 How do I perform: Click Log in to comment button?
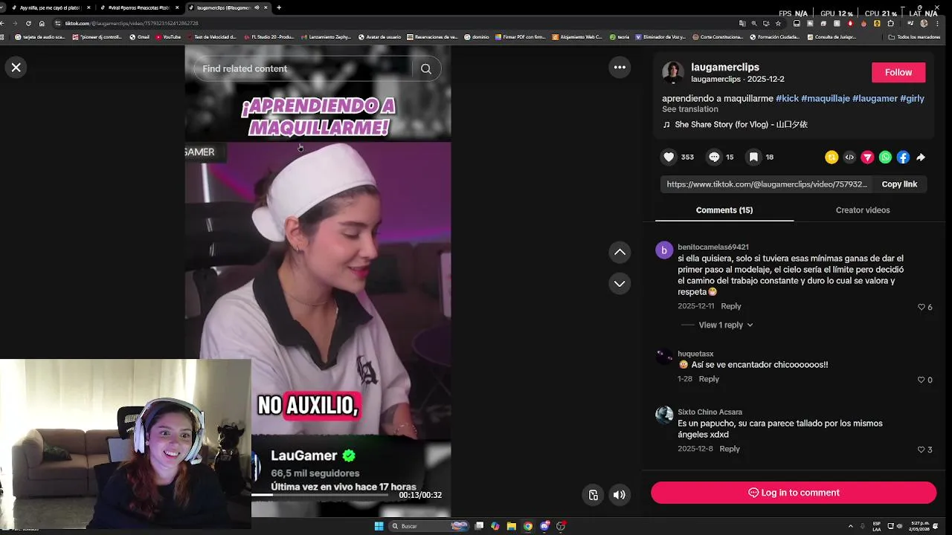794,493
